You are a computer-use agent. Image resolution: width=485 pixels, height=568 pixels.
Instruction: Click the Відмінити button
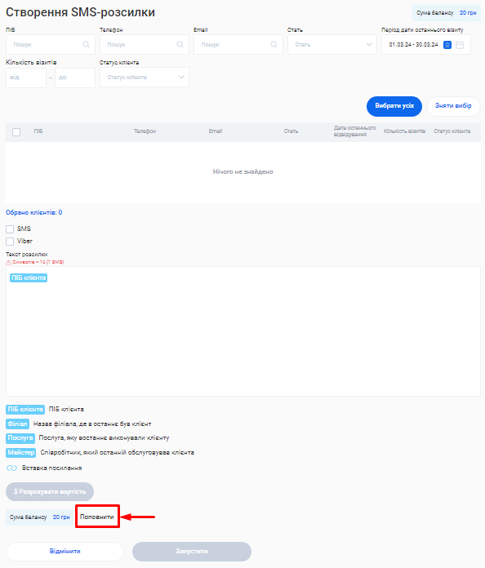click(x=65, y=552)
